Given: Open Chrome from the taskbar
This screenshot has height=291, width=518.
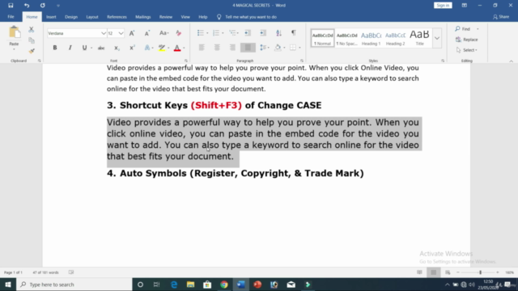Looking at the screenshot, I should (224, 285).
